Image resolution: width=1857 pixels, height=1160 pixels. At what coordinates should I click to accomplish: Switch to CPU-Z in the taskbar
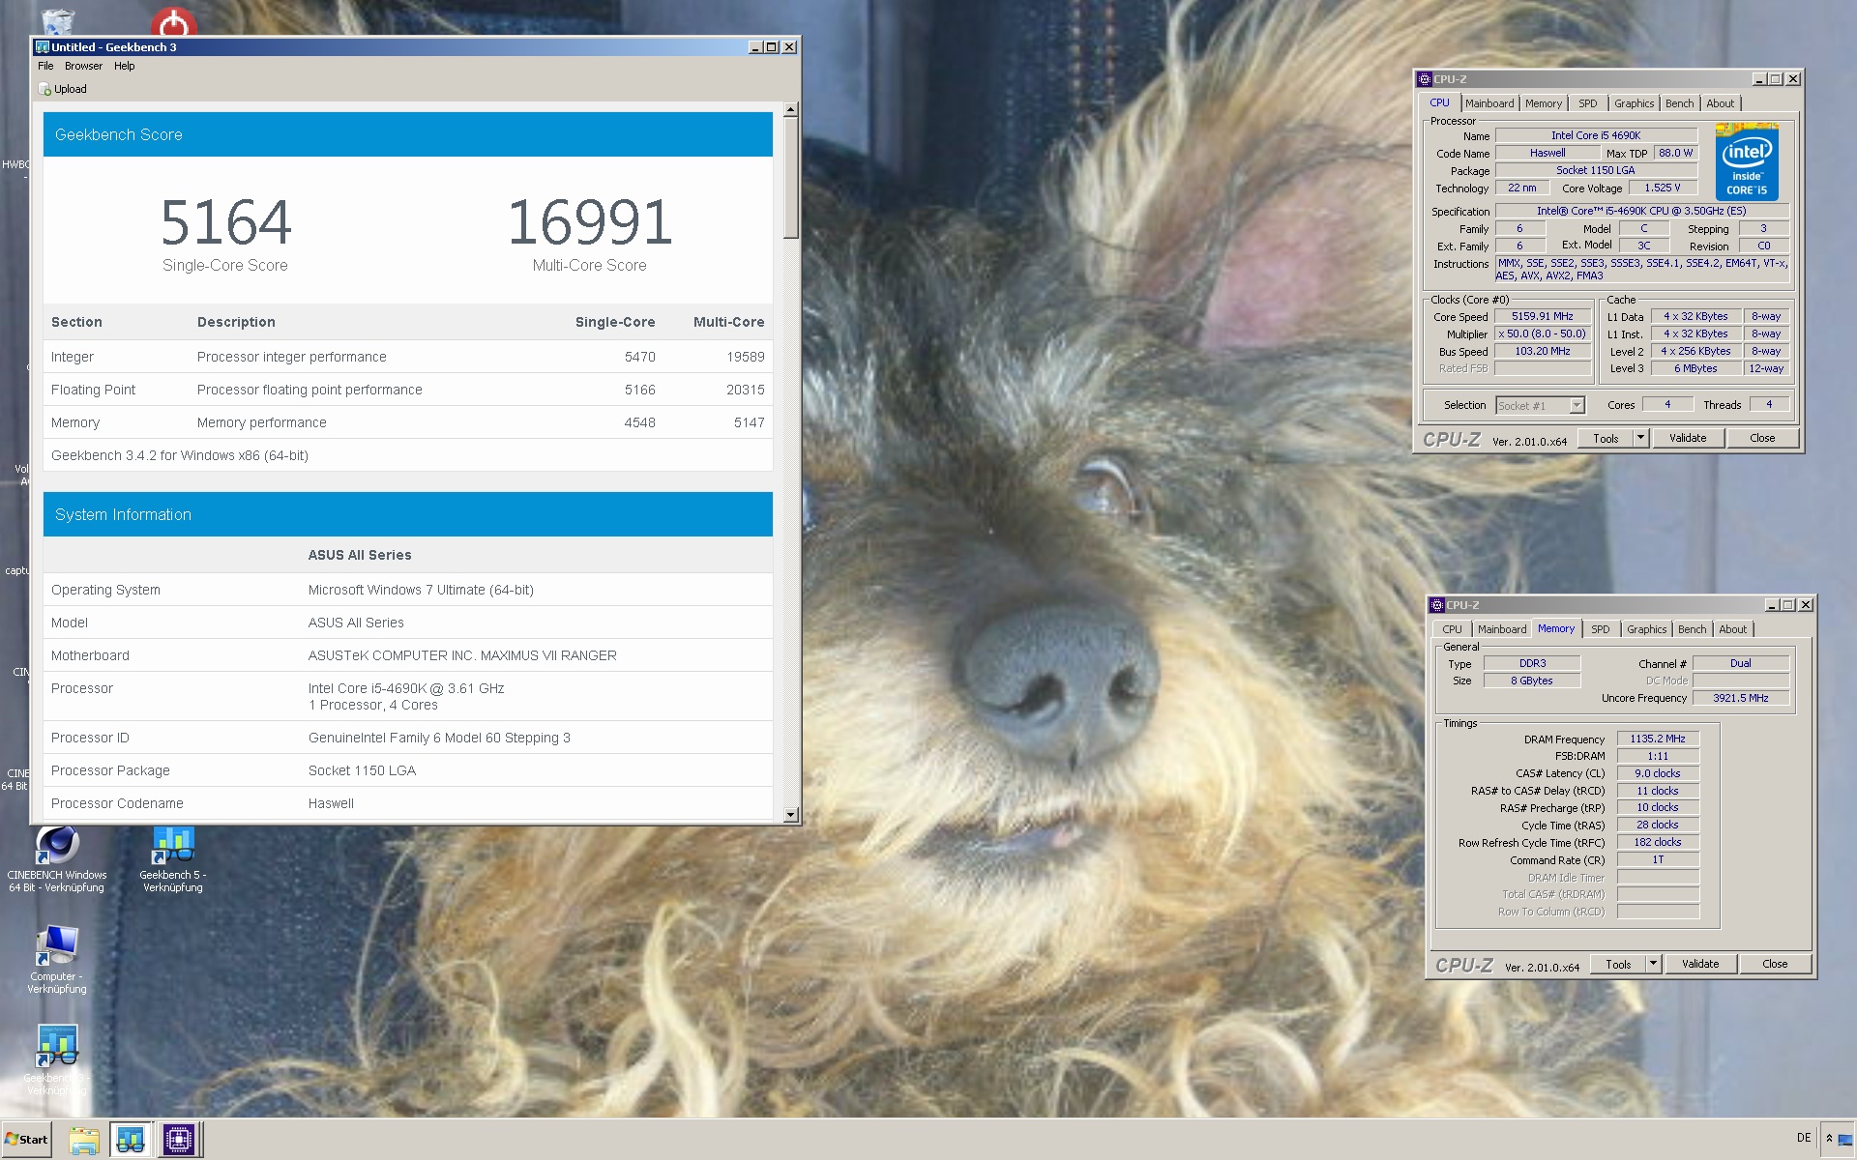pos(179,1140)
